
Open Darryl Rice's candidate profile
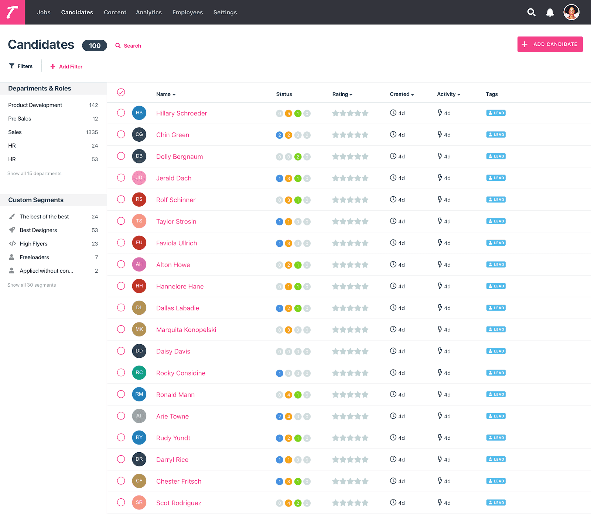click(172, 460)
